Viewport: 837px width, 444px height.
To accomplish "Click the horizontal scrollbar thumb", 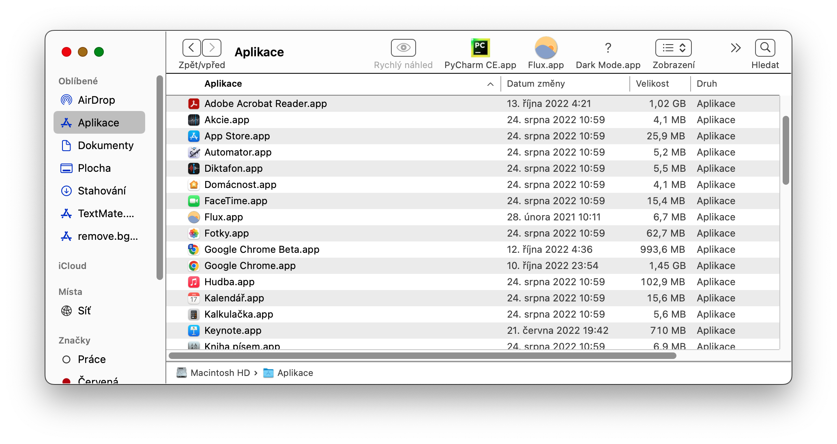I will 422,356.
